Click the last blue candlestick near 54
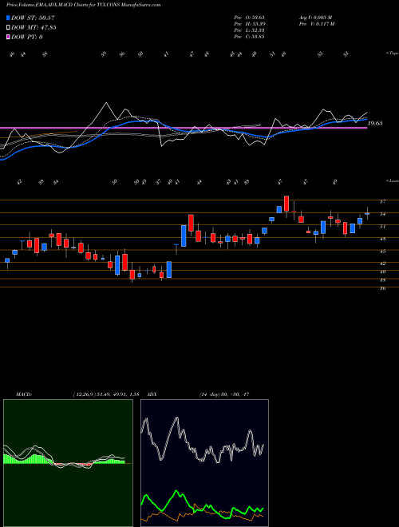Viewport: 399px width, 527px height. pos(367,213)
